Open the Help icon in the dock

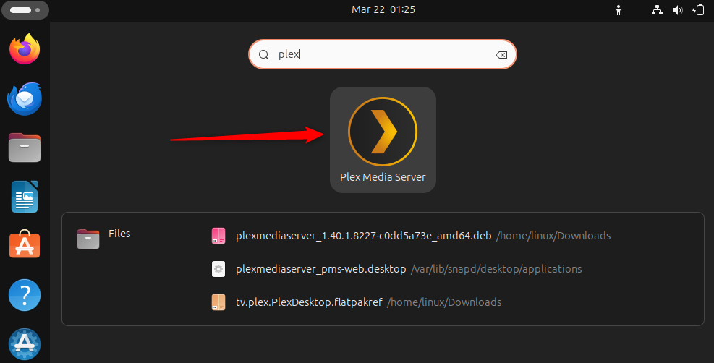25,295
